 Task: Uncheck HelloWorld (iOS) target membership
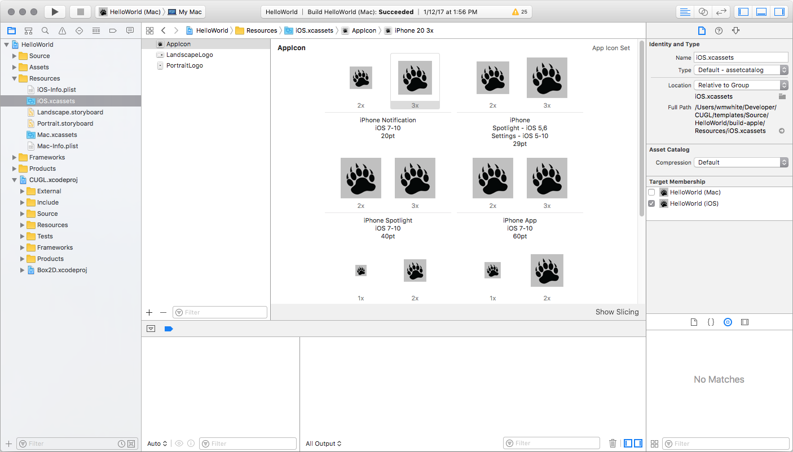[x=651, y=203]
